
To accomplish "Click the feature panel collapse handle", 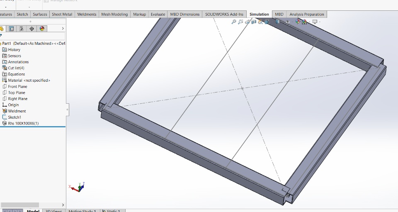I will point(67,110).
